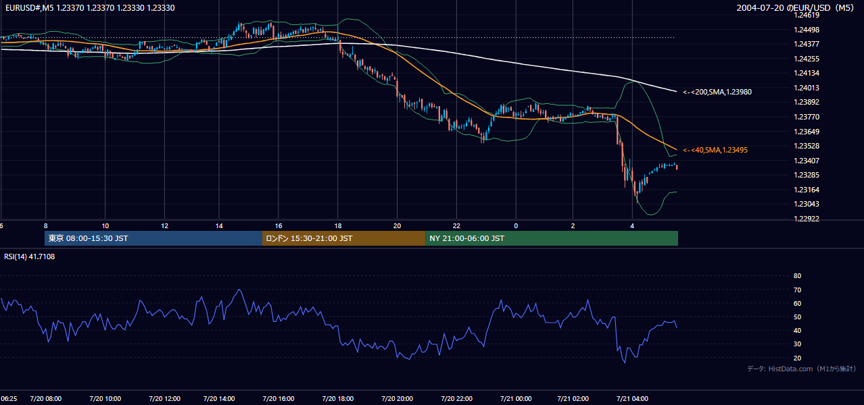
Task: Click the 7/21 04:00 date axis label
Action: point(632,399)
